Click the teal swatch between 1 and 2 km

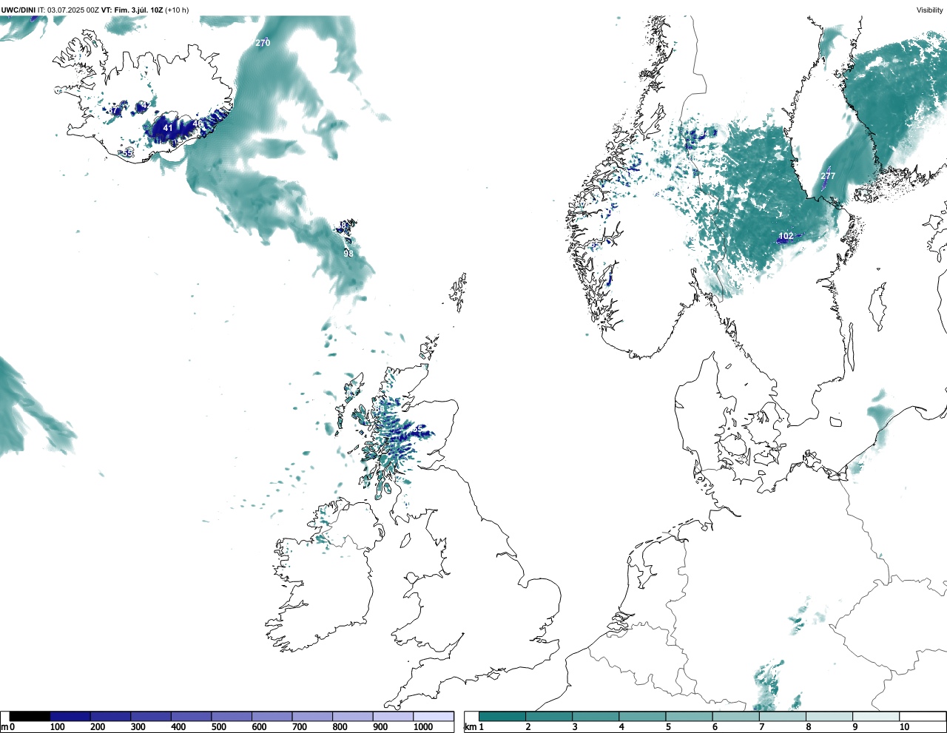pyautogui.click(x=502, y=717)
